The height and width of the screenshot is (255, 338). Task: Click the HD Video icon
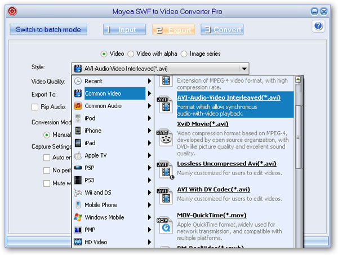[x=78, y=242]
